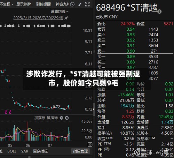Click the 指标管理 button
The width and height of the screenshot is (174, 158).
(x=80, y=151)
